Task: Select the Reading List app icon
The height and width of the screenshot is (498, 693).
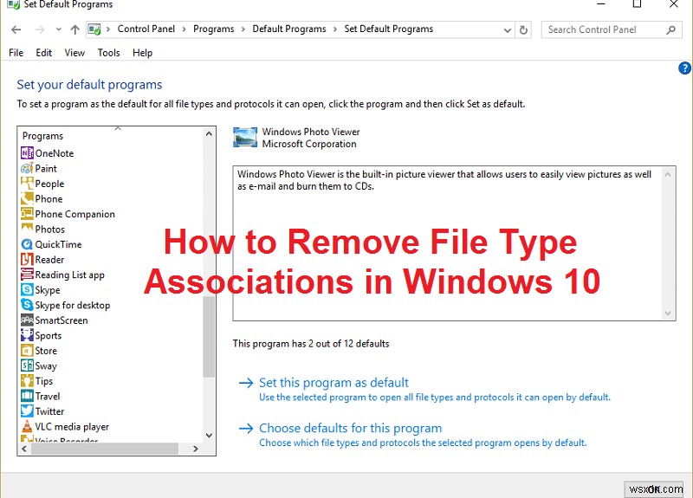Action: tap(27, 275)
